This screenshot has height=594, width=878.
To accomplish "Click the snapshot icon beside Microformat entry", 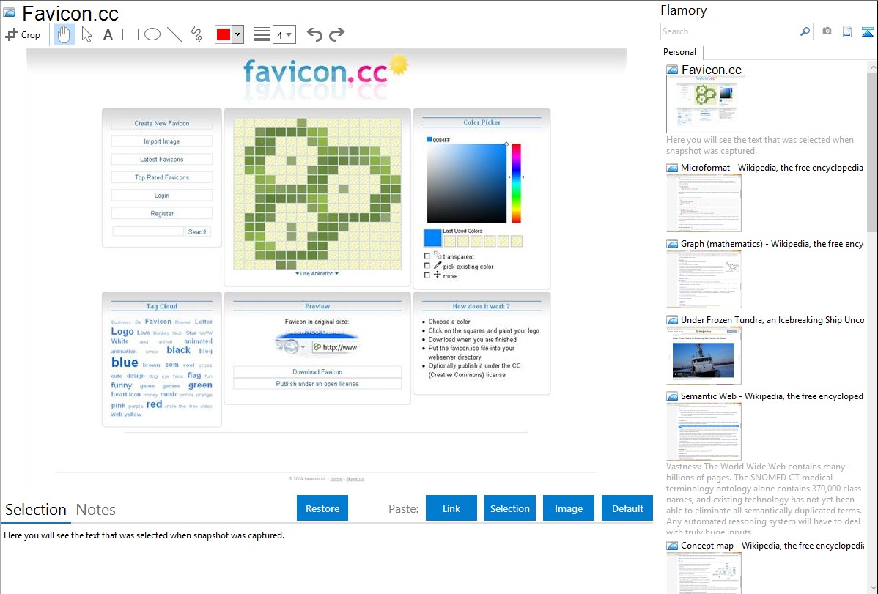I will 672,168.
